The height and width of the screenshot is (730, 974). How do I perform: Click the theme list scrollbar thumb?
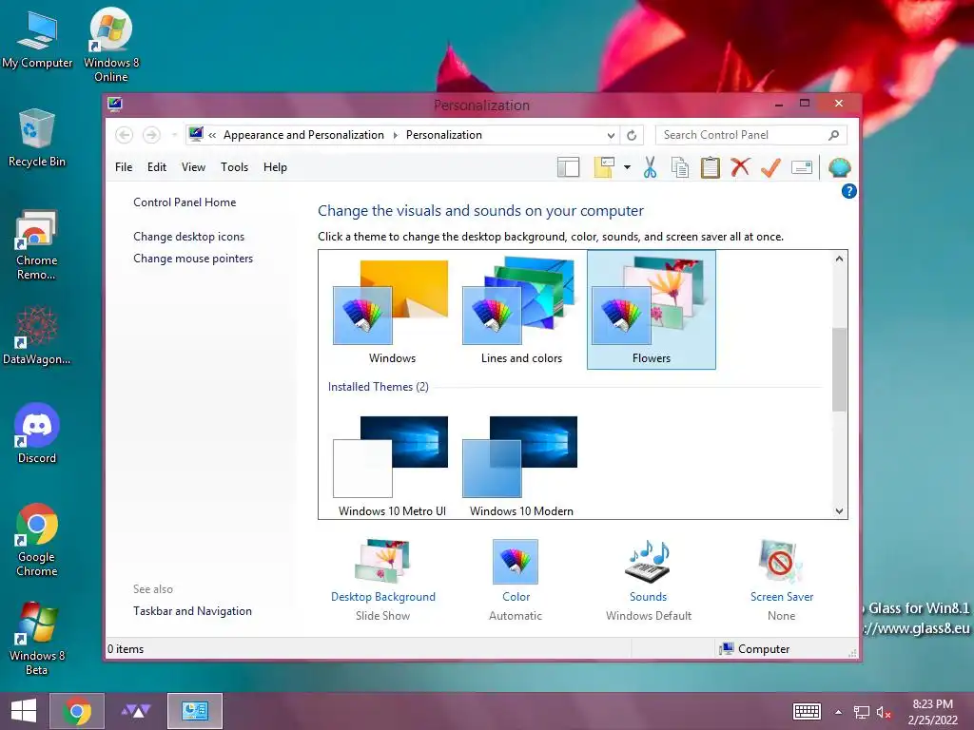coord(839,370)
